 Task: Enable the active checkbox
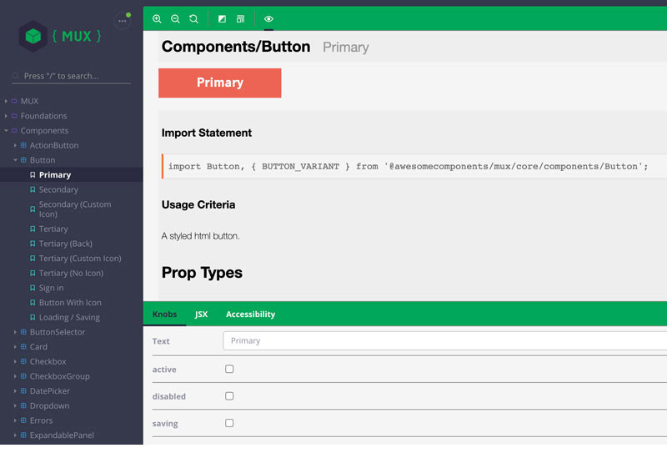click(229, 369)
